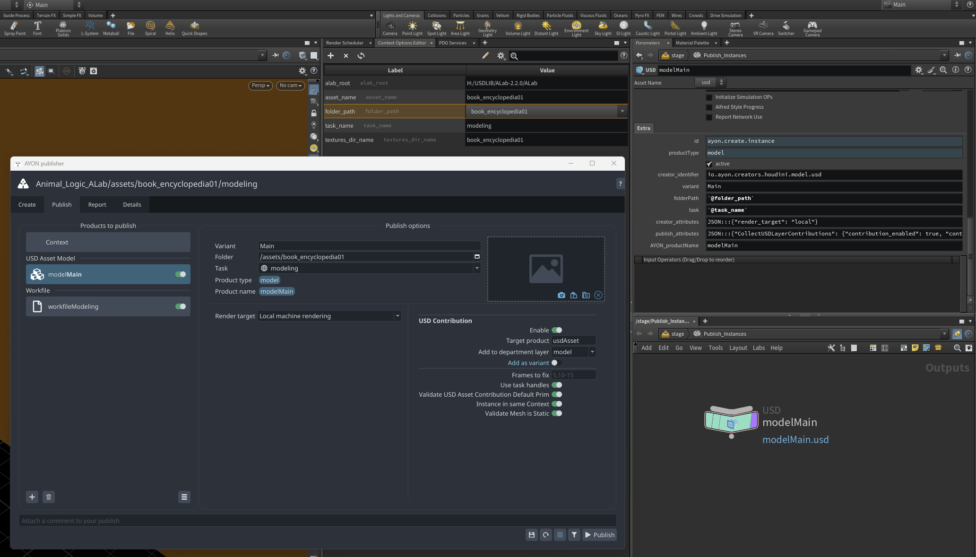Add a Camera from the shelf

390,28
